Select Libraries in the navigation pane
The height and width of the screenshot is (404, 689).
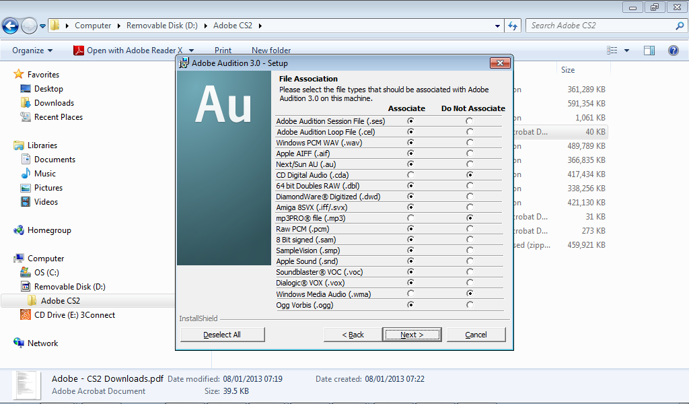pyautogui.click(x=42, y=145)
